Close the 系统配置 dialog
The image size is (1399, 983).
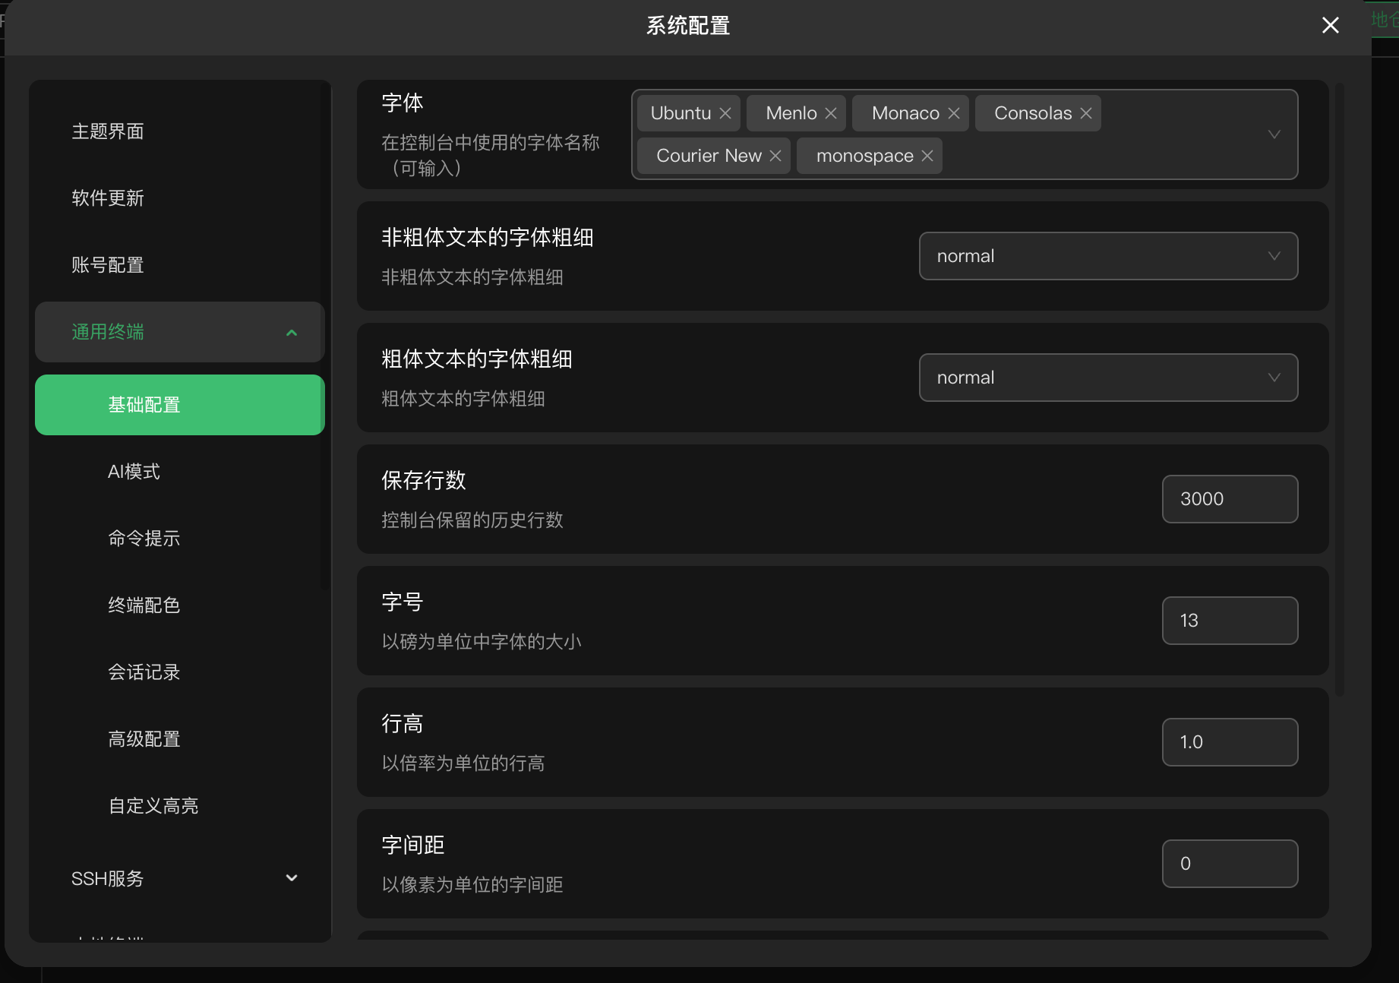tap(1330, 25)
